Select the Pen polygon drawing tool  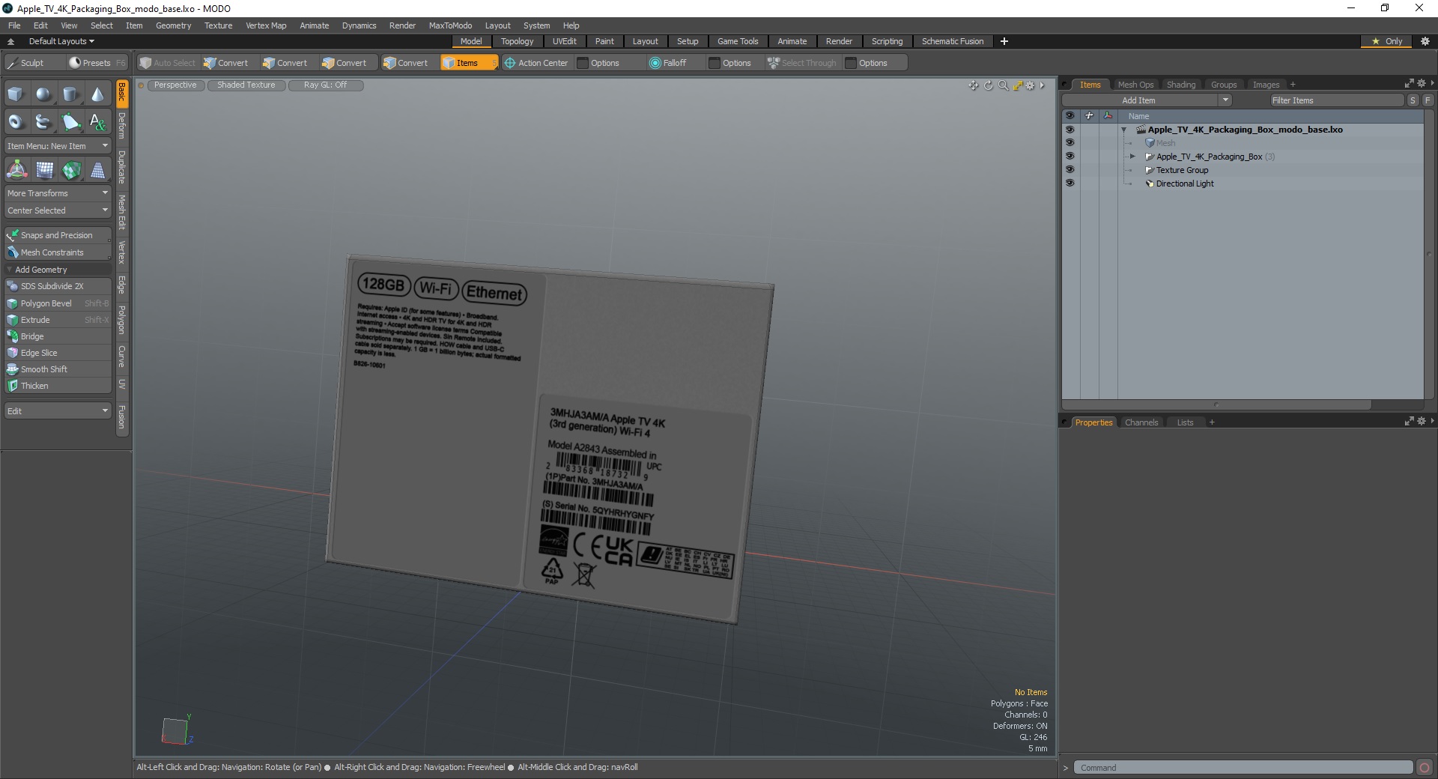point(70,121)
